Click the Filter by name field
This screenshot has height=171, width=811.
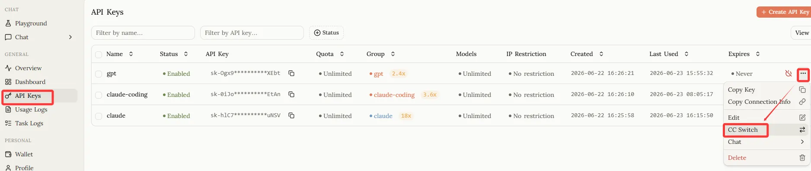tap(143, 33)
